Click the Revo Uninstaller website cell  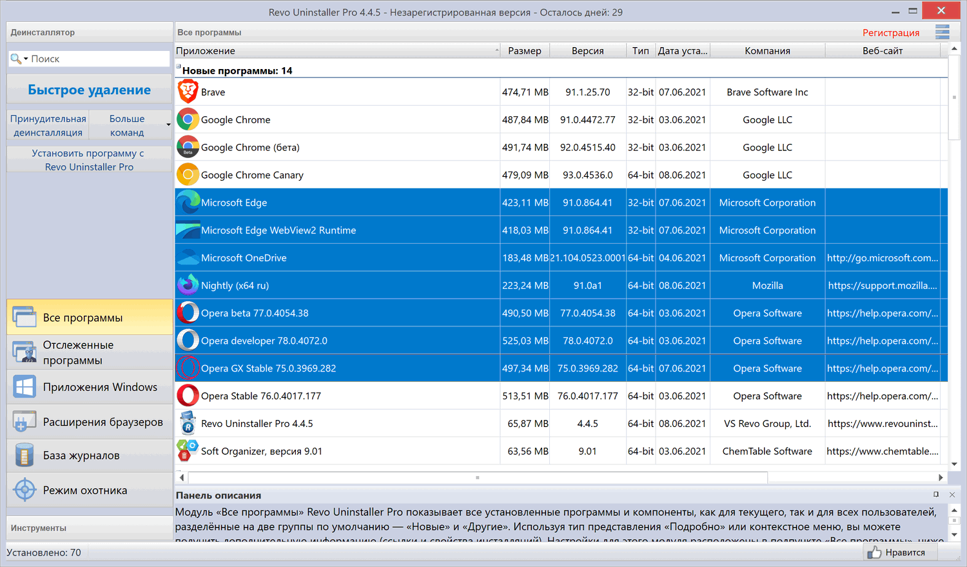[883, 424]
